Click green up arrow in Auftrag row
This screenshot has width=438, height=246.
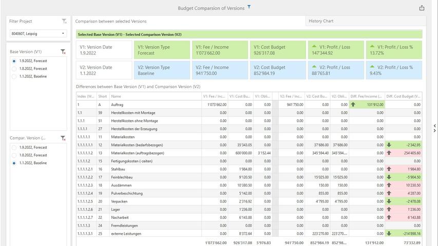click(353, 105)
